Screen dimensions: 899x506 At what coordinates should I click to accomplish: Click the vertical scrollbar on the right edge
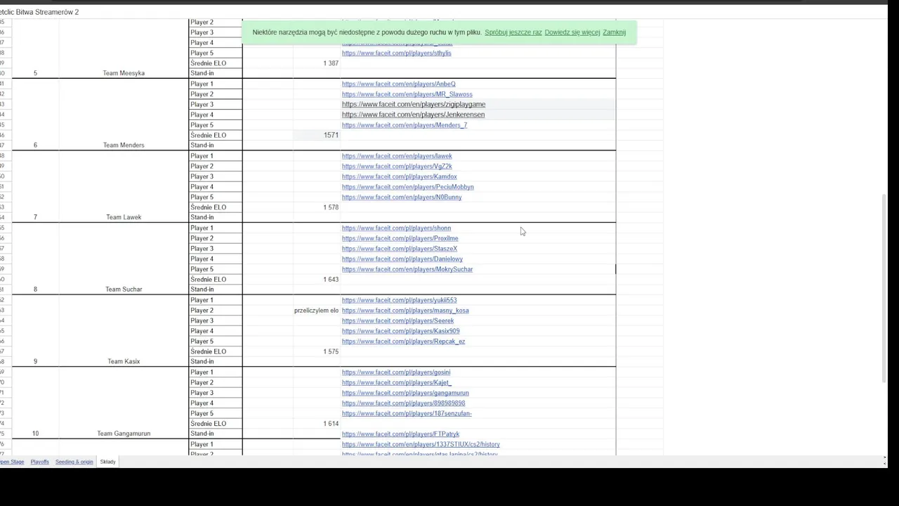pos(884,290)
